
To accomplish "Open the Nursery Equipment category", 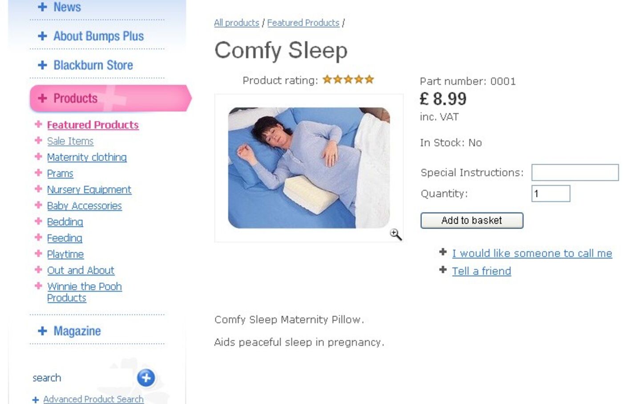I will click(89, 190).
